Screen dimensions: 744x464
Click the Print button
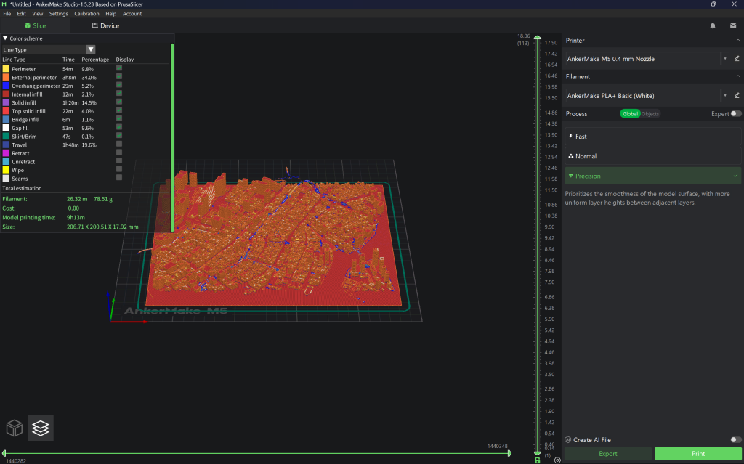coord(697,454)
